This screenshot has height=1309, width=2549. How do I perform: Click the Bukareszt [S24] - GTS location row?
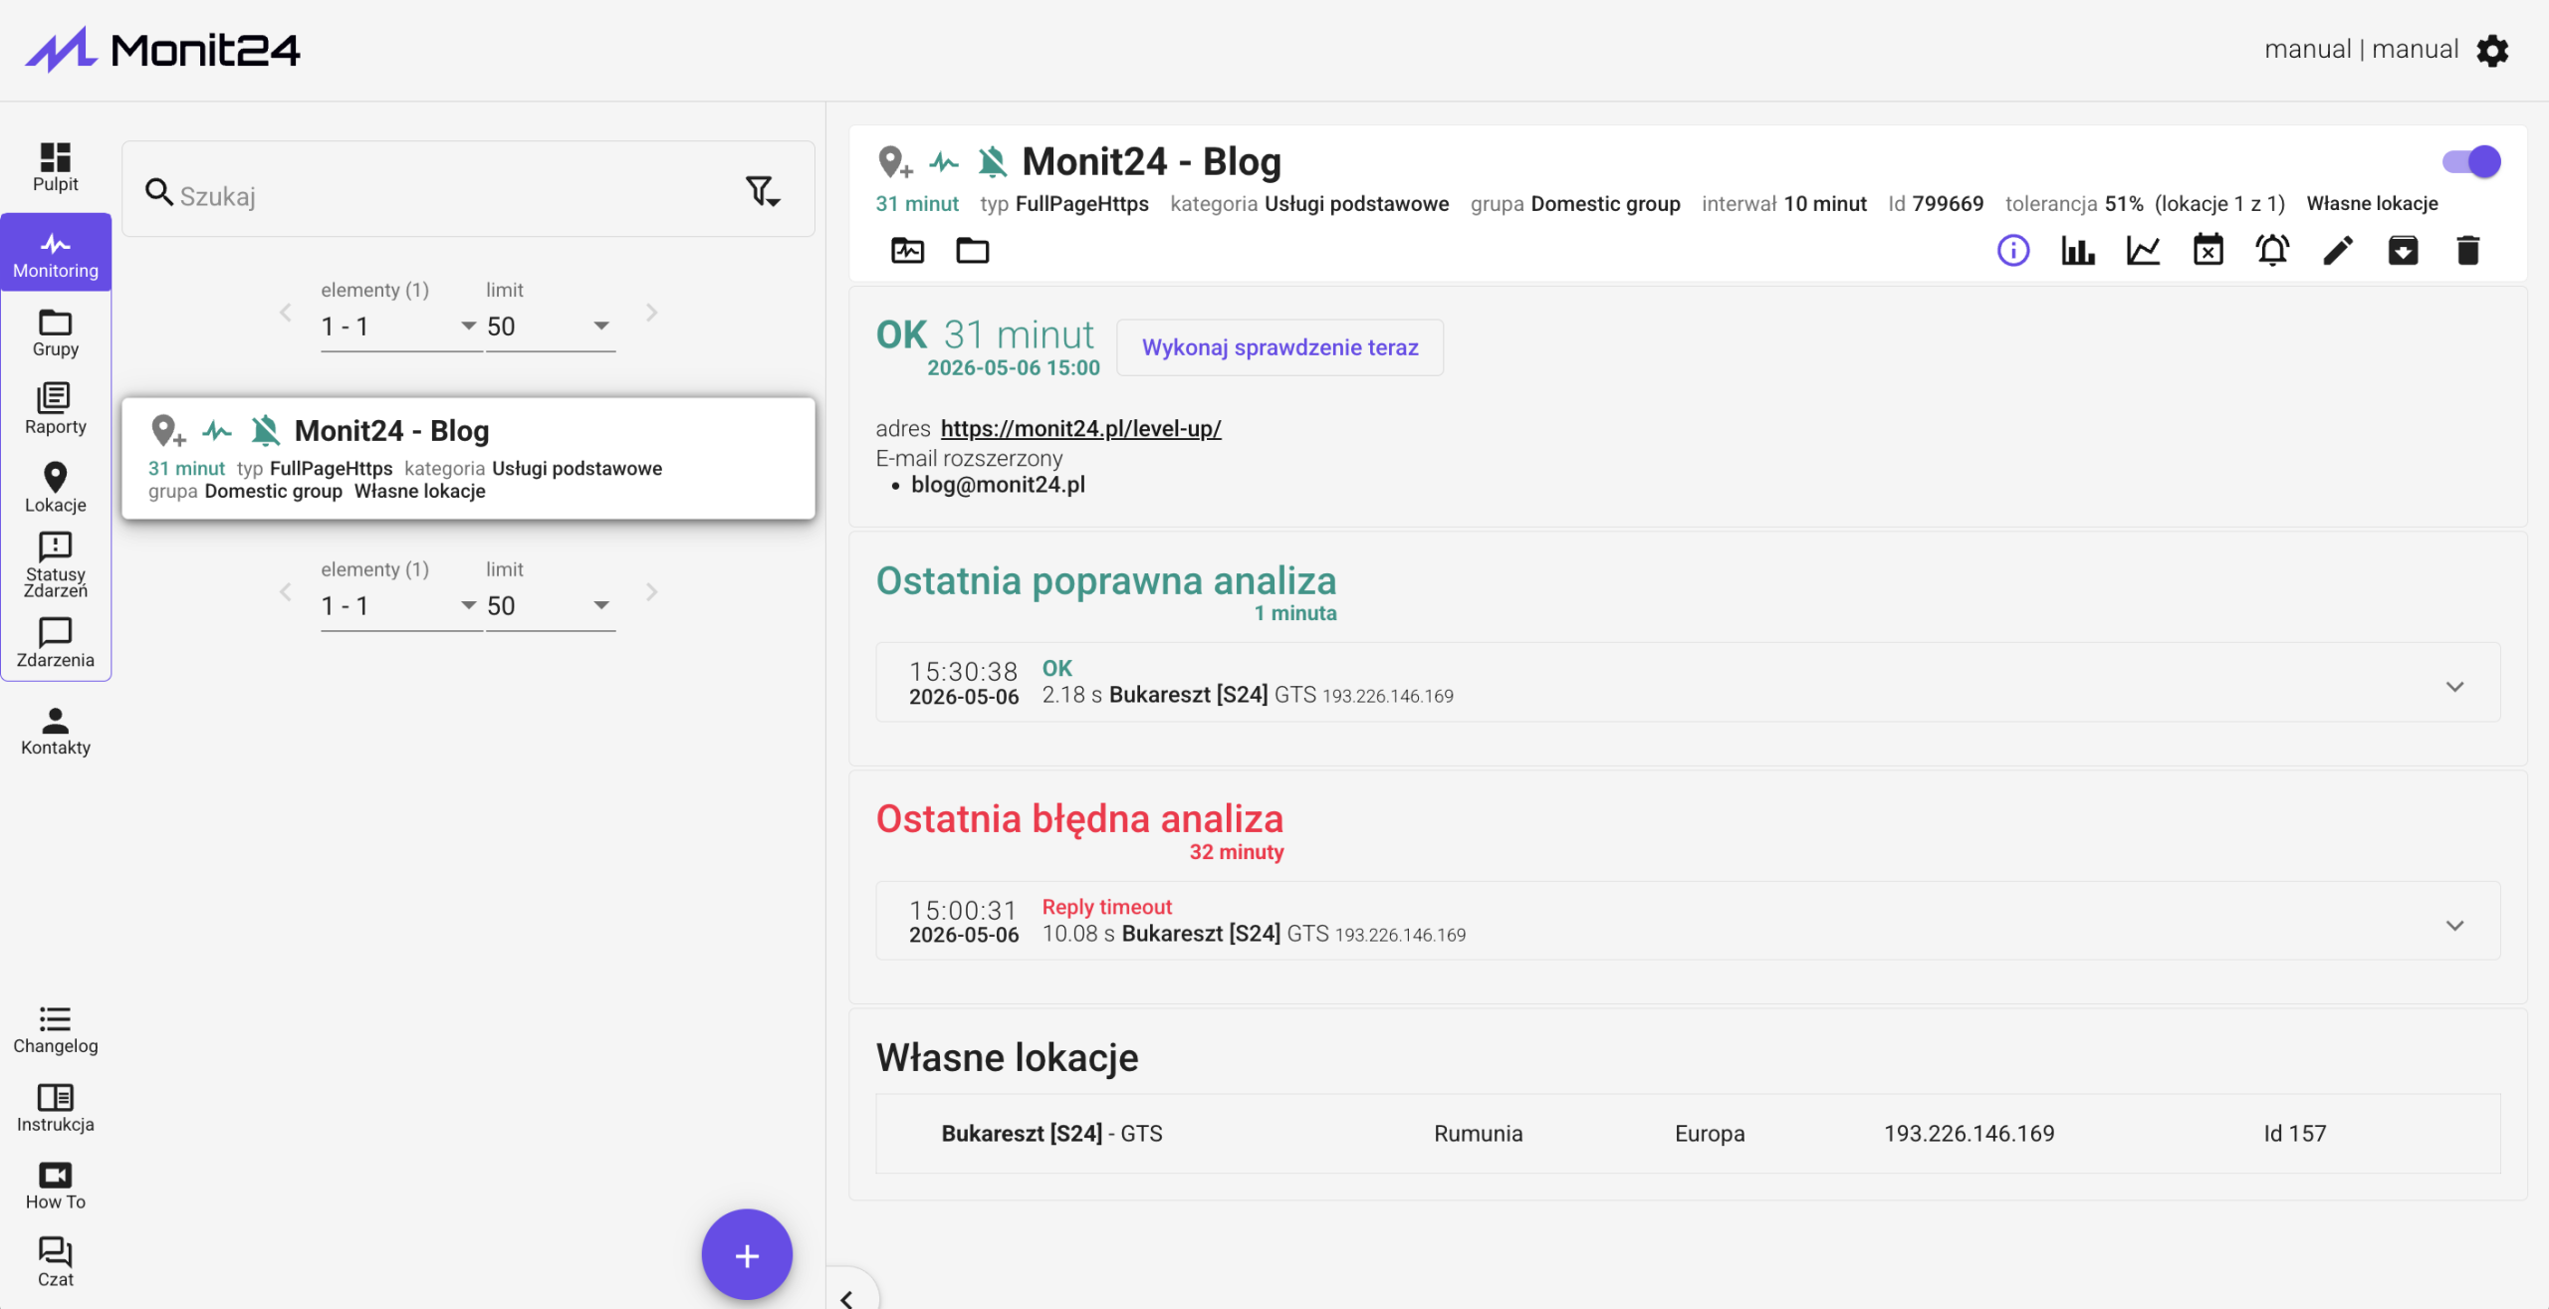pyautogui.click(x=1688, y=1134)
